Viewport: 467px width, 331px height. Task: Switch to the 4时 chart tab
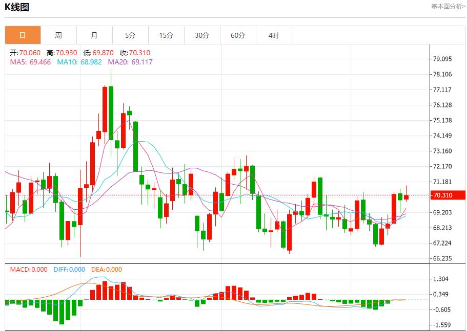pyautogui.click(x=274, y=35)
